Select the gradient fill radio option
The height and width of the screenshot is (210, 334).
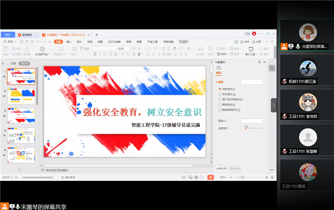(220, 94)
